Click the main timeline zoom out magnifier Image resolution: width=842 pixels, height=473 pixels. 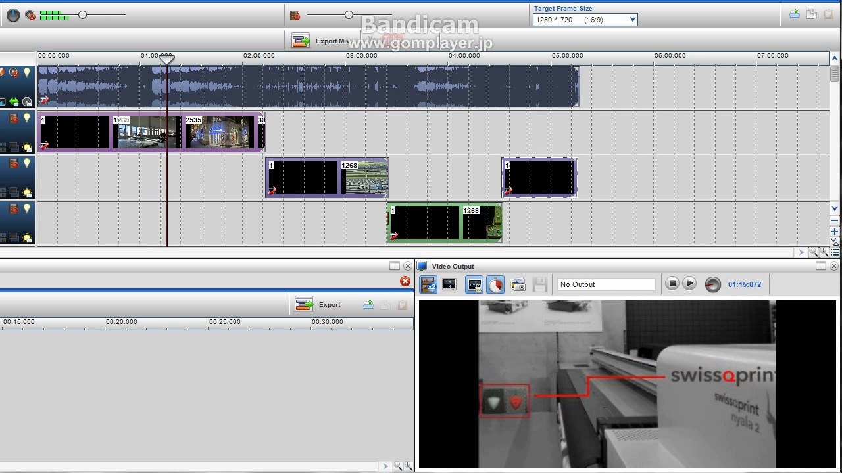click(x=813, y=252)
